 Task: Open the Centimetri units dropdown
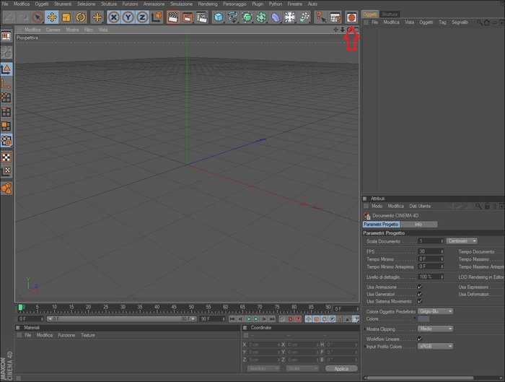462,241
